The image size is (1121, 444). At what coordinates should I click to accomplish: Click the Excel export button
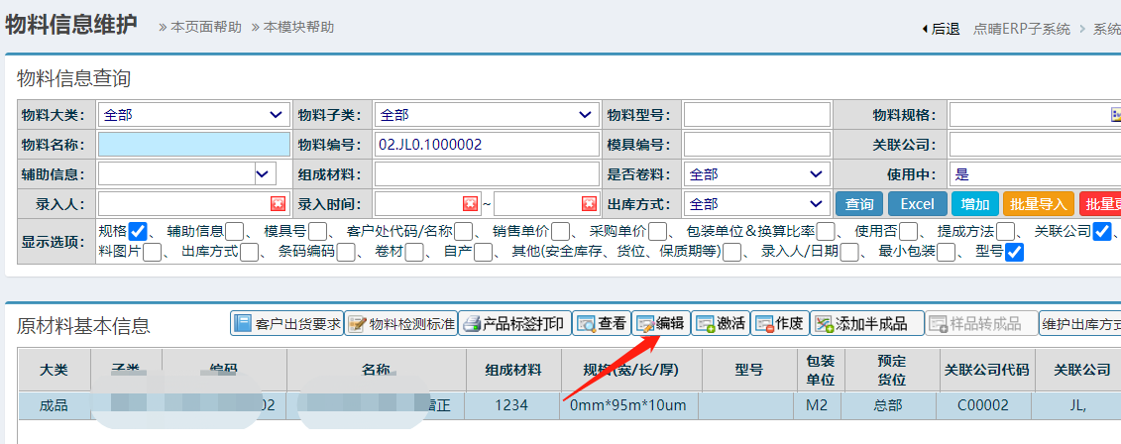pos(917,204)
